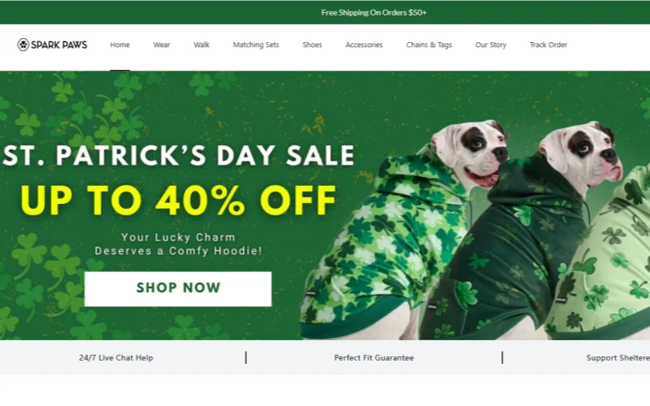The image size is (650, 406).
Task: Open the Matching Sets menu
Action: pos(256,45)
